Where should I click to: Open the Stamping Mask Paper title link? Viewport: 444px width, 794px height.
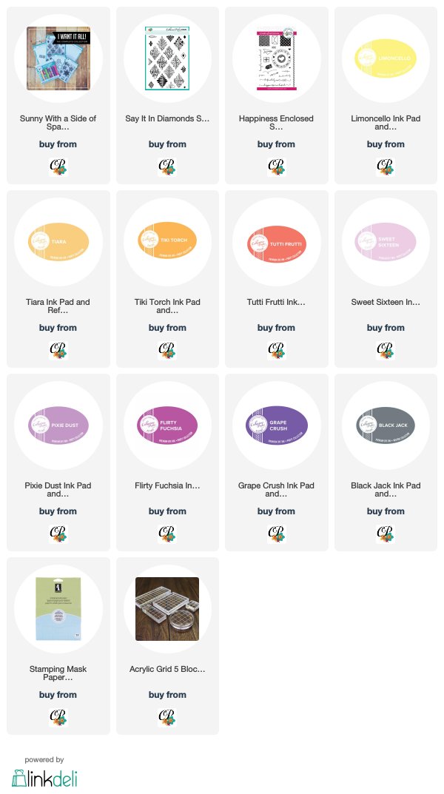click(x=58, y=673)
